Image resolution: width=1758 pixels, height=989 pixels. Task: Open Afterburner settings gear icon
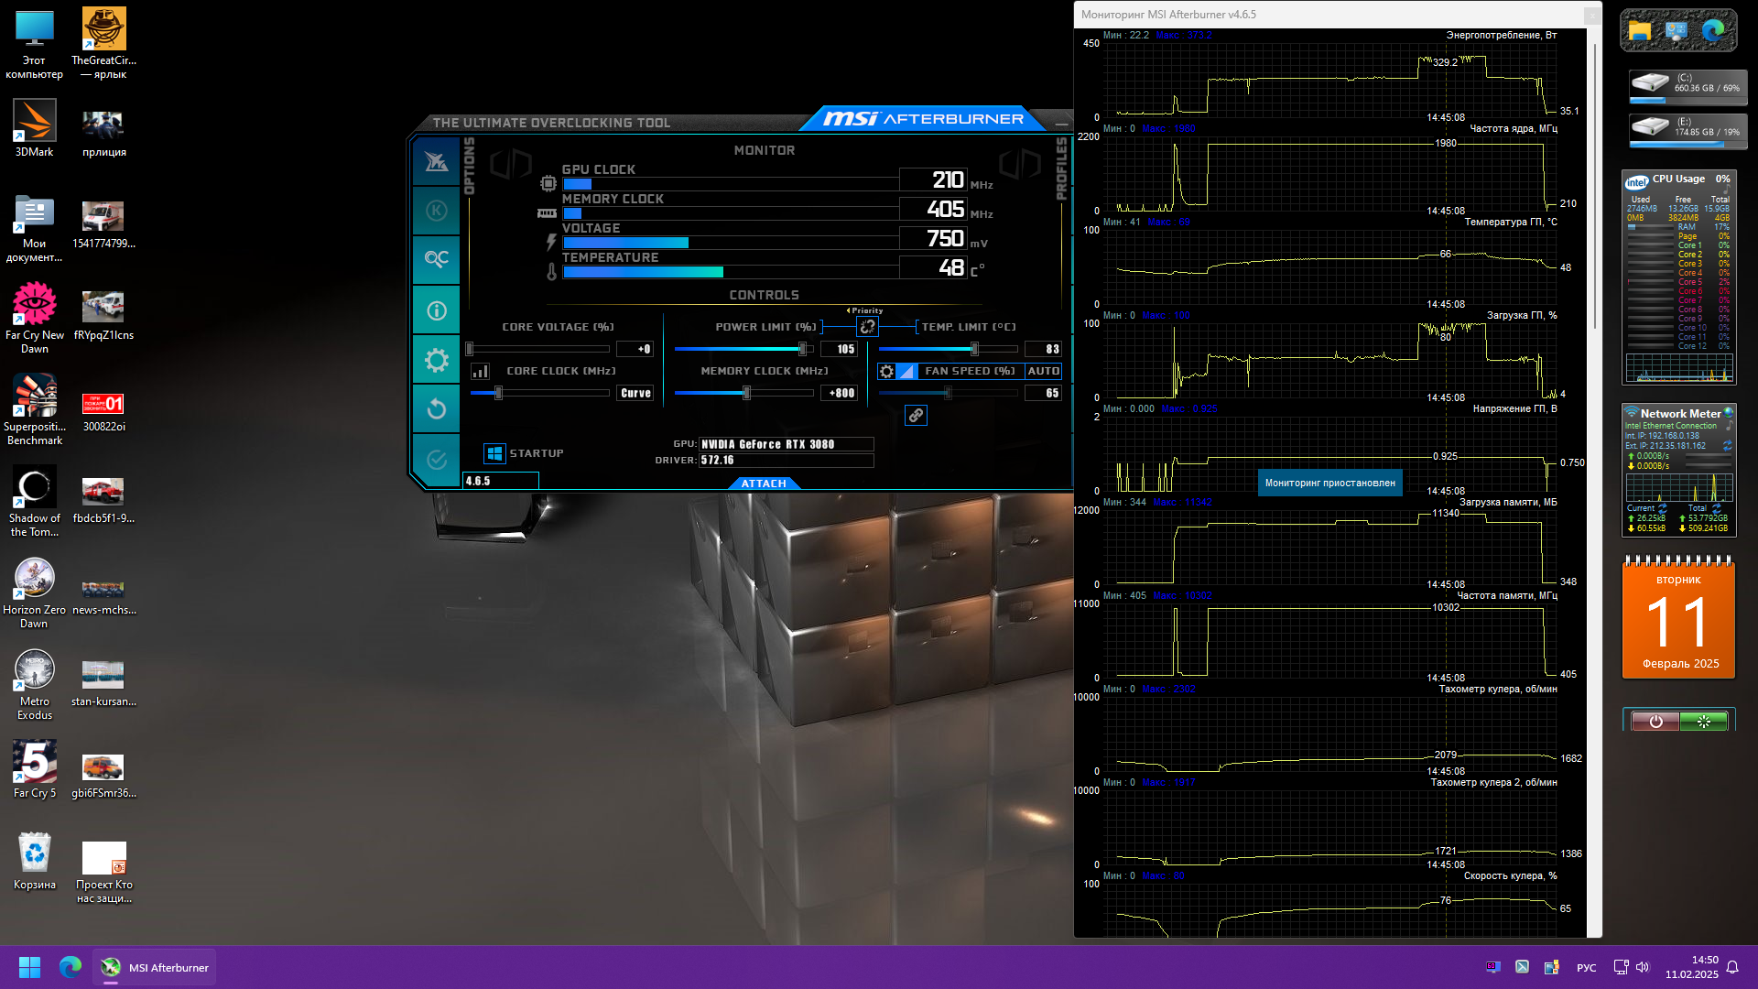437,360
